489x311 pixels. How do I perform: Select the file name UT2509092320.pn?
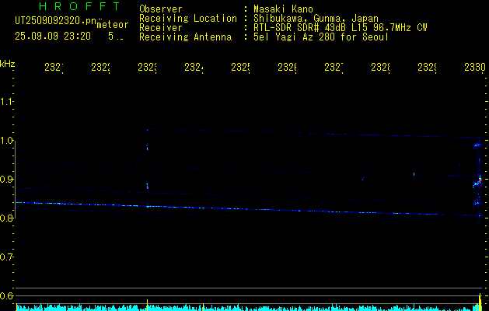[56, 20]
